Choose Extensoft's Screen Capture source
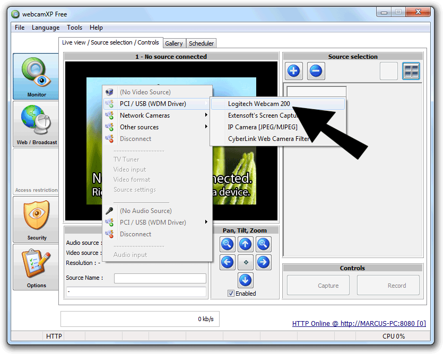The height and width of the screenshot is (355, 444). tap(278, 116)
